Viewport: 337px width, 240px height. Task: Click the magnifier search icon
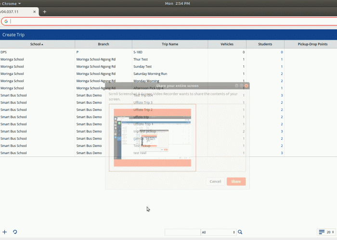(240, 232)
